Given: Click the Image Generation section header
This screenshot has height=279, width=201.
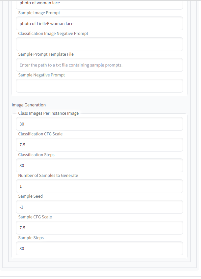Looking at the screenshot, I should pos(29,105).
